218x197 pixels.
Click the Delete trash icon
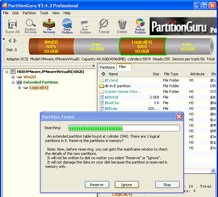[122, 27]
